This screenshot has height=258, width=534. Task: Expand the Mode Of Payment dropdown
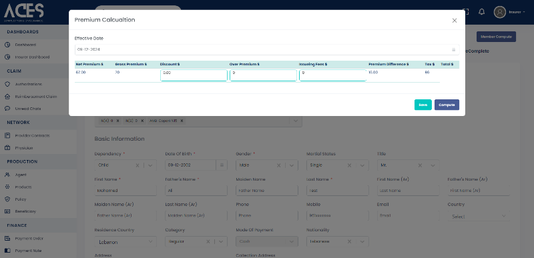click(292, 241)
